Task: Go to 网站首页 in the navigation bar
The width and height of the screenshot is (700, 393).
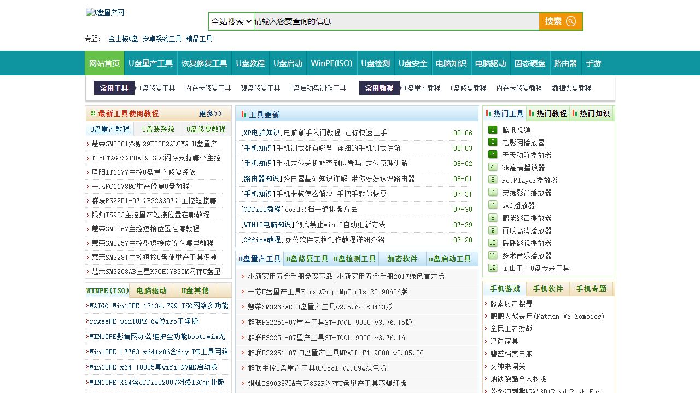Action: pos(104,63)
